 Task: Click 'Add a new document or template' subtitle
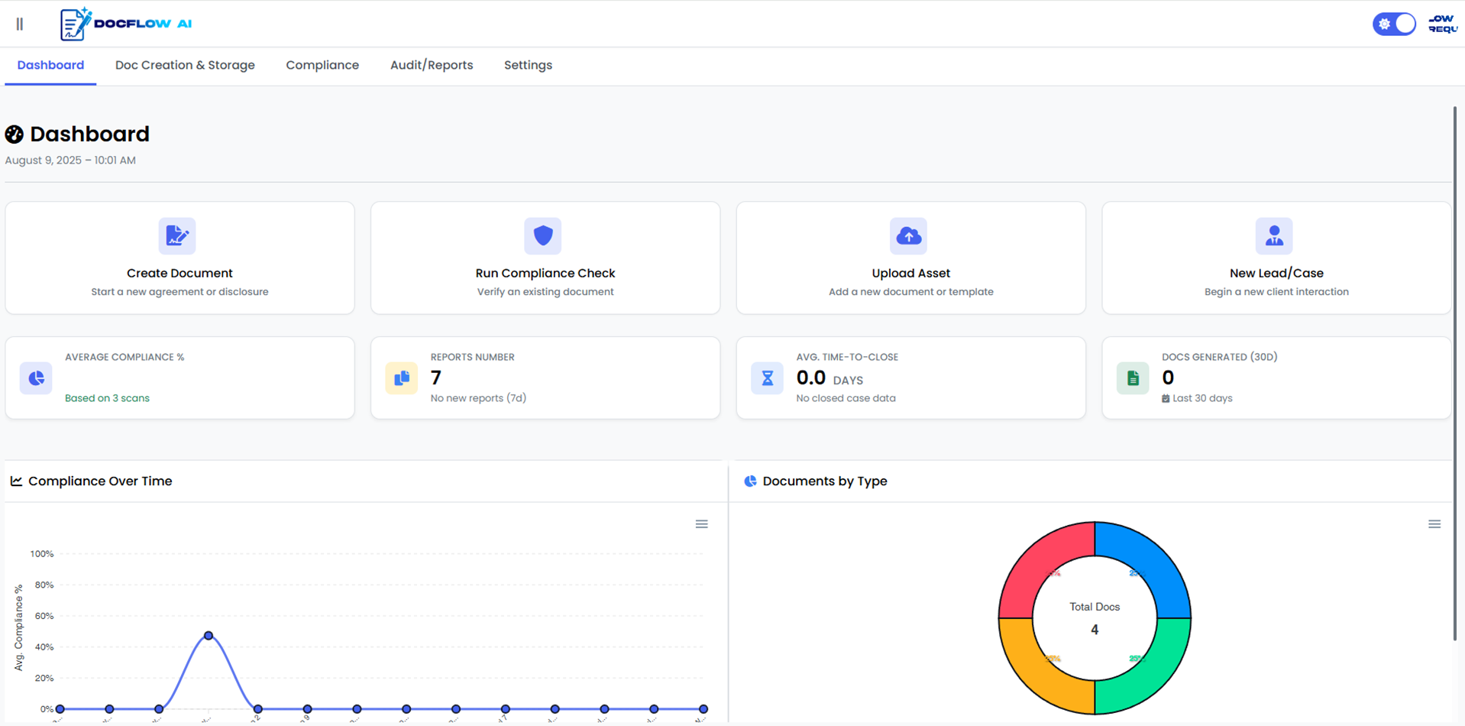point(911,292)
